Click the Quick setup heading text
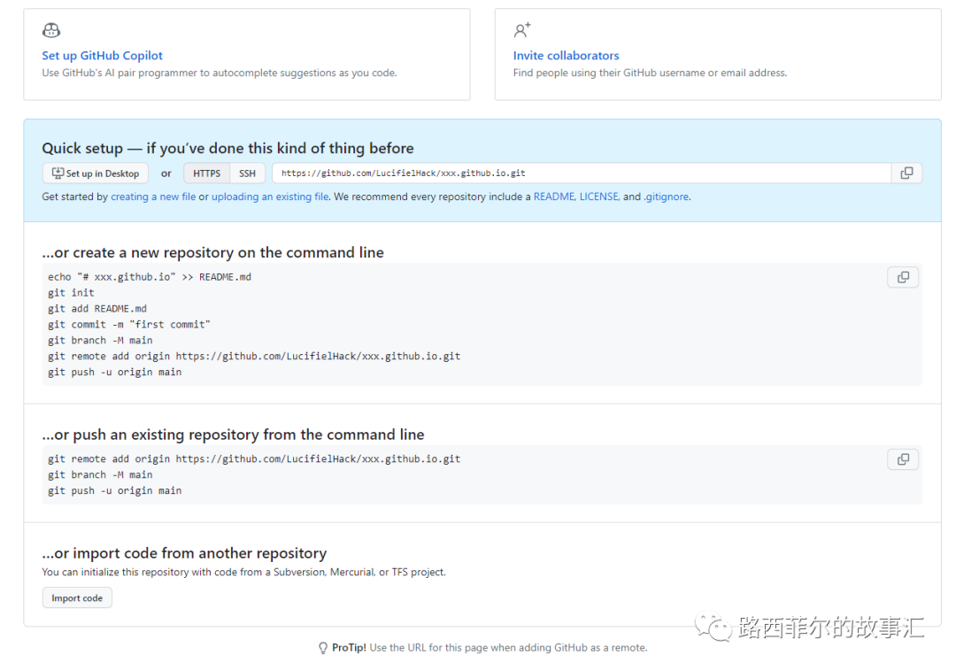This screenshot has width=956, height=670. point(227,148)
